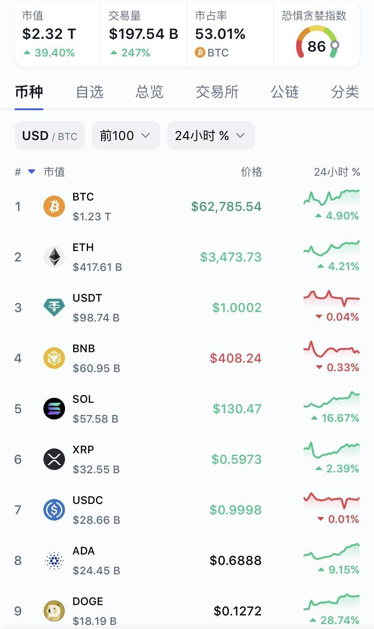The image size is (374, 629).
Task: Expand the 前100 dropdown
Action: point(126,135)
